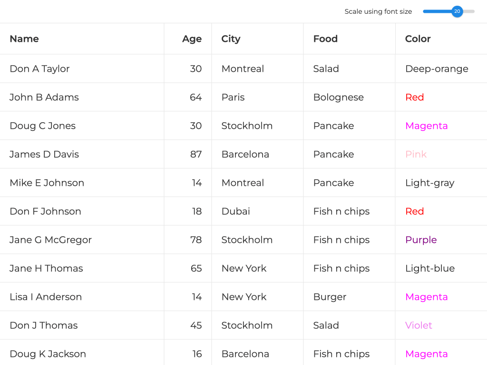487x365 pixels.
Task: Select the Don A Taylor name cell
Action: (39, 68)
